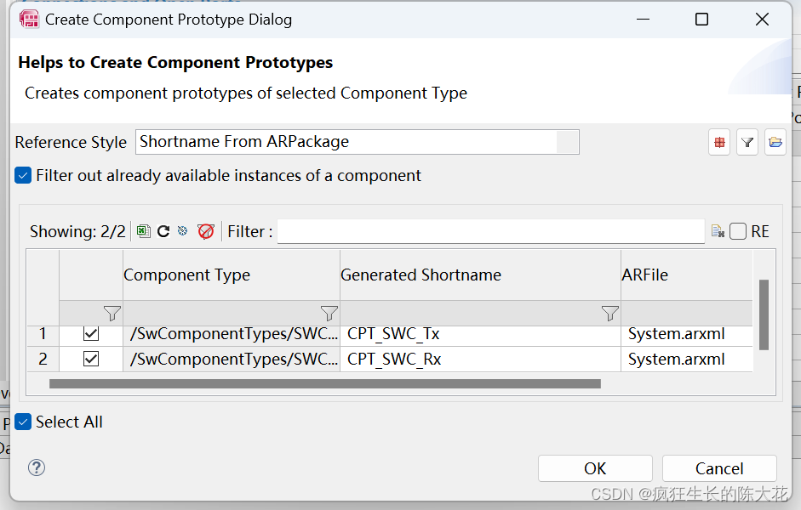Uncheck row 1 CPT_SWC_Tx checkbox
Screen dimensions: 801x510
click(x=91, y=335)
